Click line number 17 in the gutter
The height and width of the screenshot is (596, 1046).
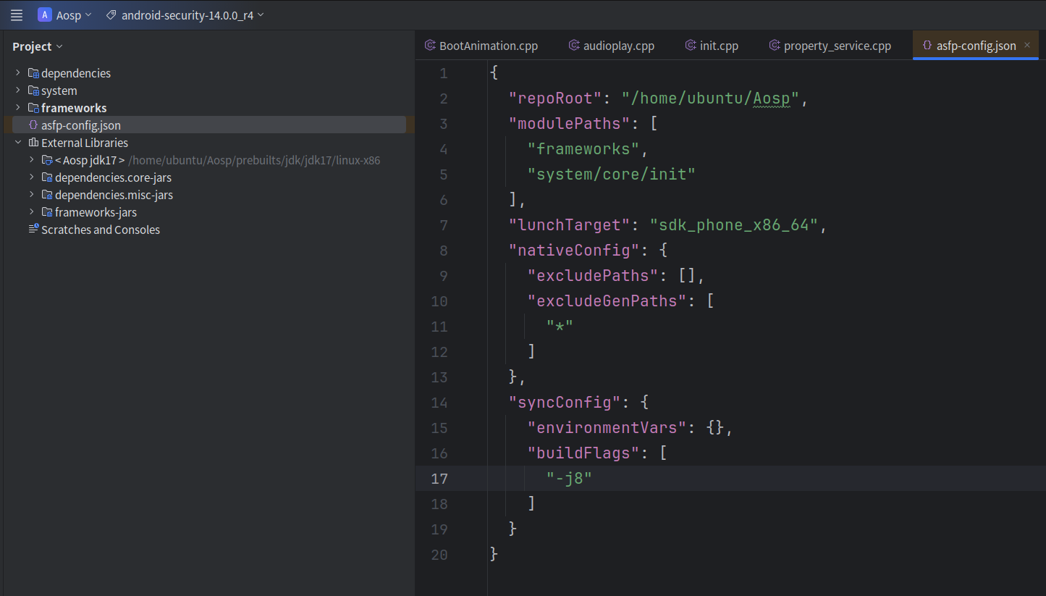point(439,478)
